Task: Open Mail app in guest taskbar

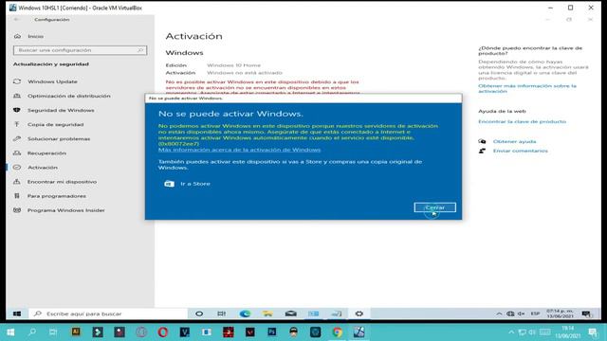Action: [x=291, y=314]
